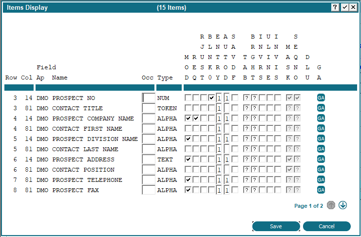The width and height of the screenshot is (361, 237).
Task: Open GA for PROSPECT DIVISION NAME row
Action: [x=321, y=138]
